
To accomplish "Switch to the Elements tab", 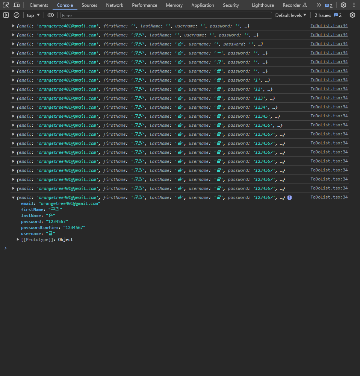I will 39,5.
